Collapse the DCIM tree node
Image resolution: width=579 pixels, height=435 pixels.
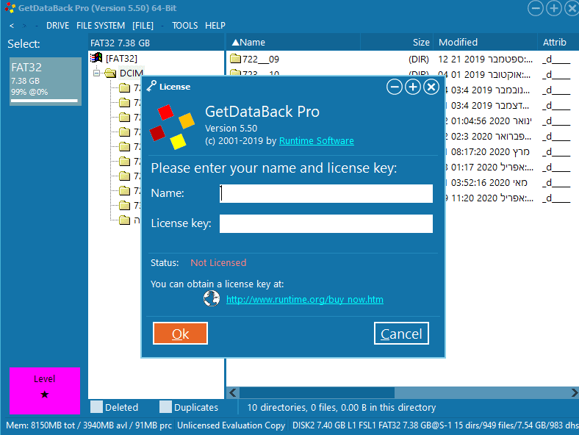(x=96, y=73)
